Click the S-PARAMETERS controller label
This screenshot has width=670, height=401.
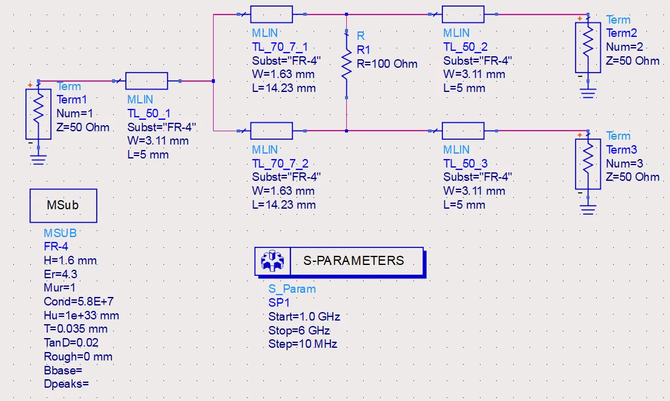point(353,261)
